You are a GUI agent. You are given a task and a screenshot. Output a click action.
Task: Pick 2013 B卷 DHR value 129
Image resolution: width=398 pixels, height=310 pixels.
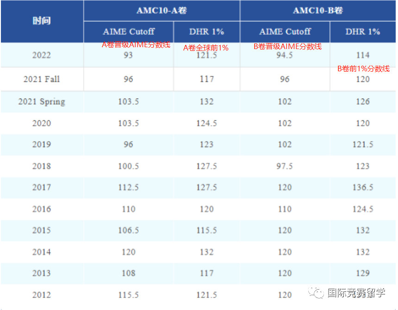[x=363, y=273]
